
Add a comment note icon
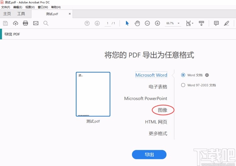pos(216,23)
